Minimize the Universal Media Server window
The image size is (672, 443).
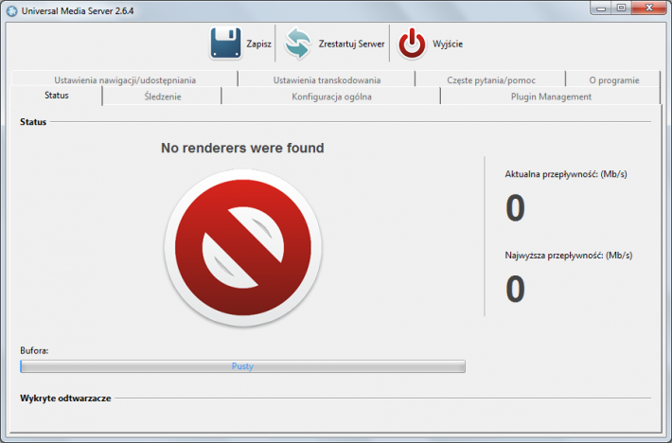[x=601, y=9]
